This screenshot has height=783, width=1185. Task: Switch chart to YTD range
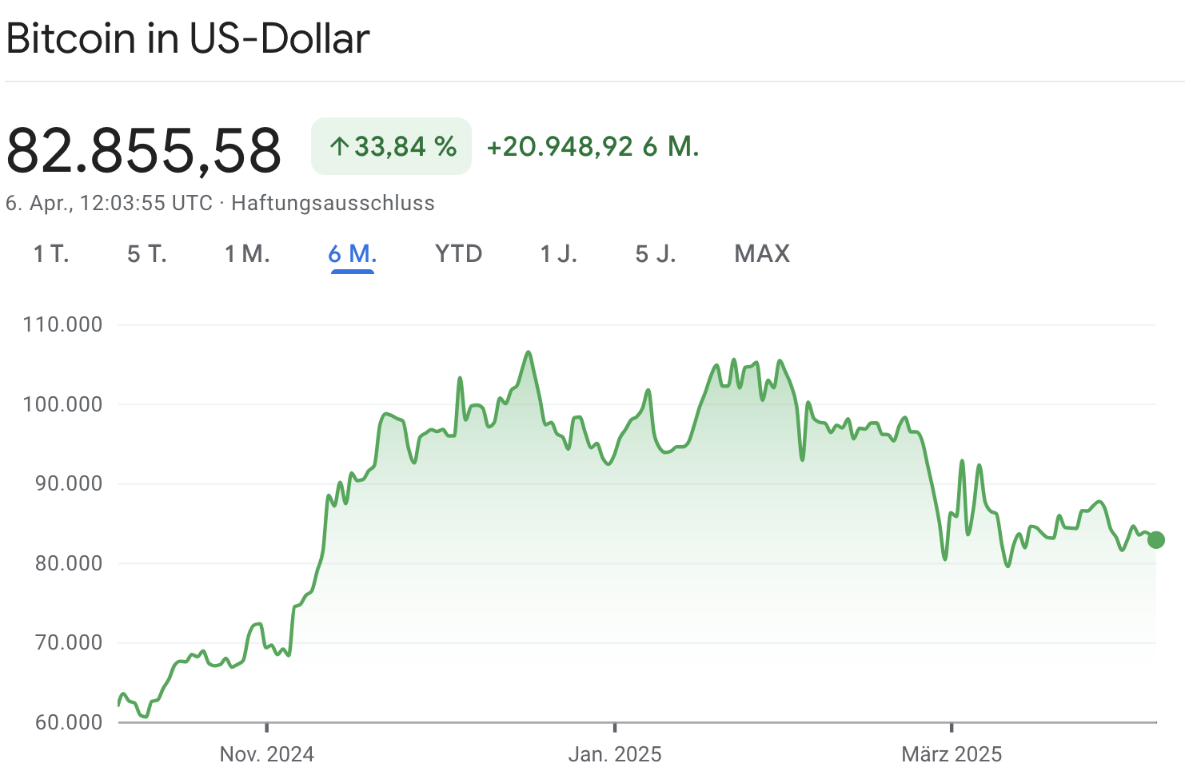click(x=458, y=254)
